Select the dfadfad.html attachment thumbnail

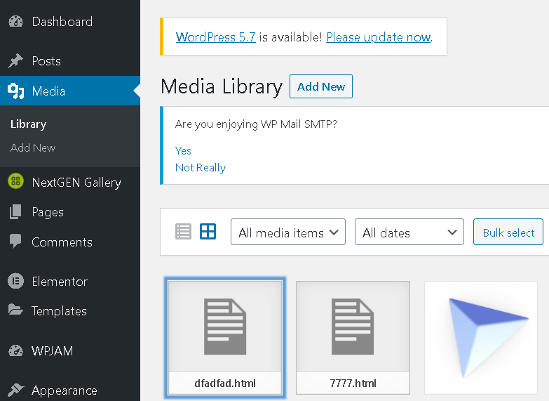225,338
